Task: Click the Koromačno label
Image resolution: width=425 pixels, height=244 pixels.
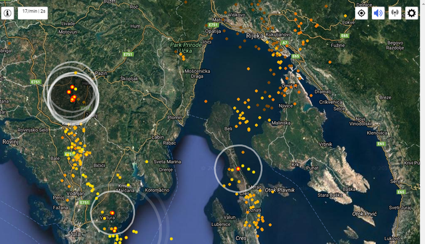Action: pyautogui.click(x=157, y=190)
